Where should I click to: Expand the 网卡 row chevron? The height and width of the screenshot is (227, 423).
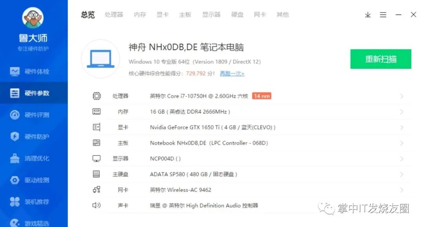tap(402, 190)
